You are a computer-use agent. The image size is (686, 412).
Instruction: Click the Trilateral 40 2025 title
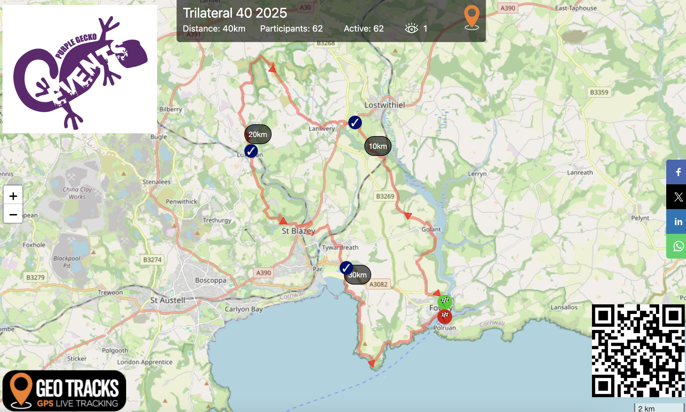(235, 13)
